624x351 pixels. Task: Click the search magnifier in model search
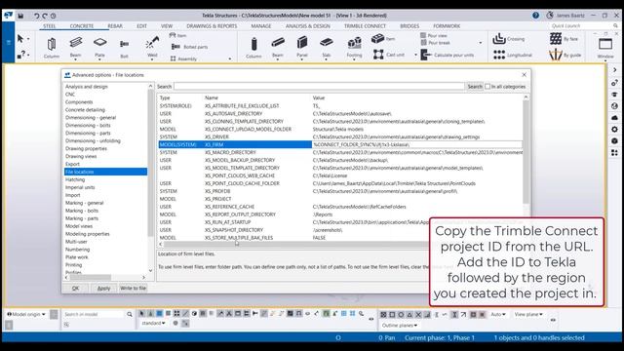[130, 314]
